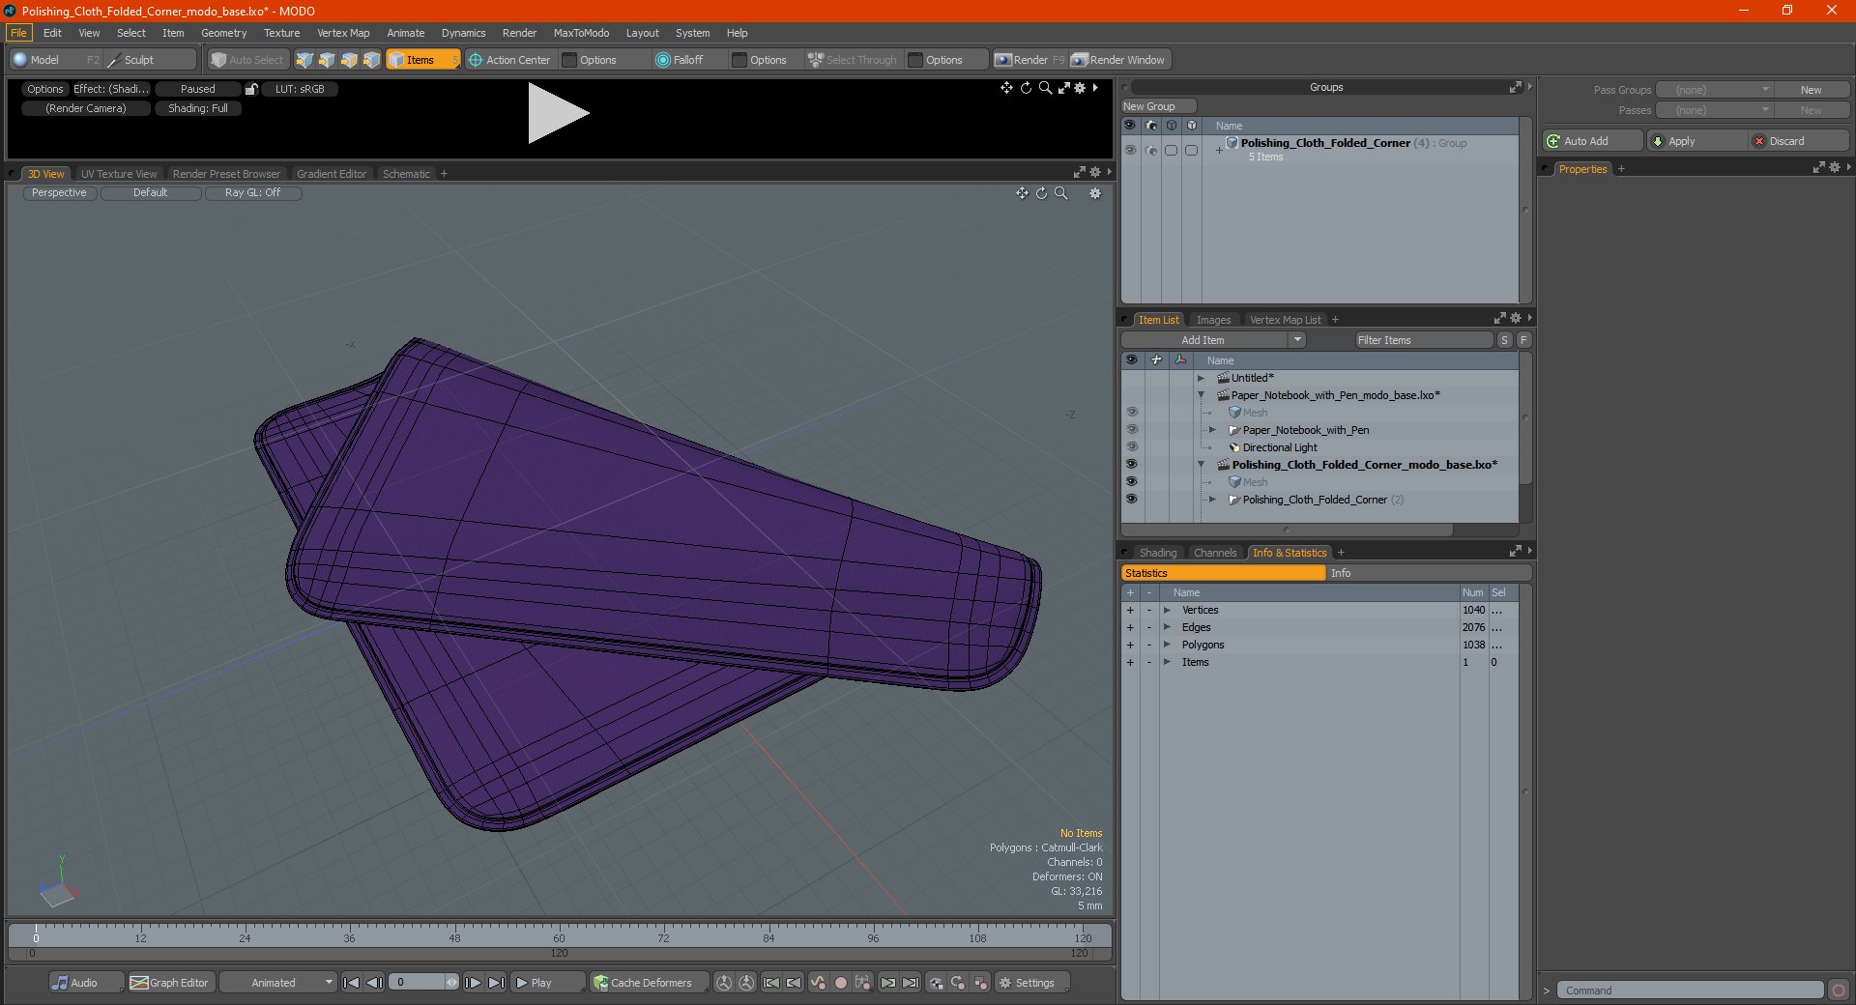Viewport: 1856px width, 1005px height.
Task: Click frame 60 on the timeline
Action: [x=559, y=933]
